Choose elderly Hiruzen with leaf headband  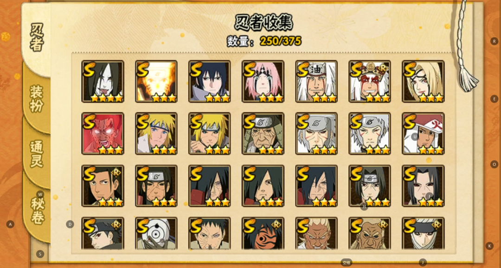[263, 133]
